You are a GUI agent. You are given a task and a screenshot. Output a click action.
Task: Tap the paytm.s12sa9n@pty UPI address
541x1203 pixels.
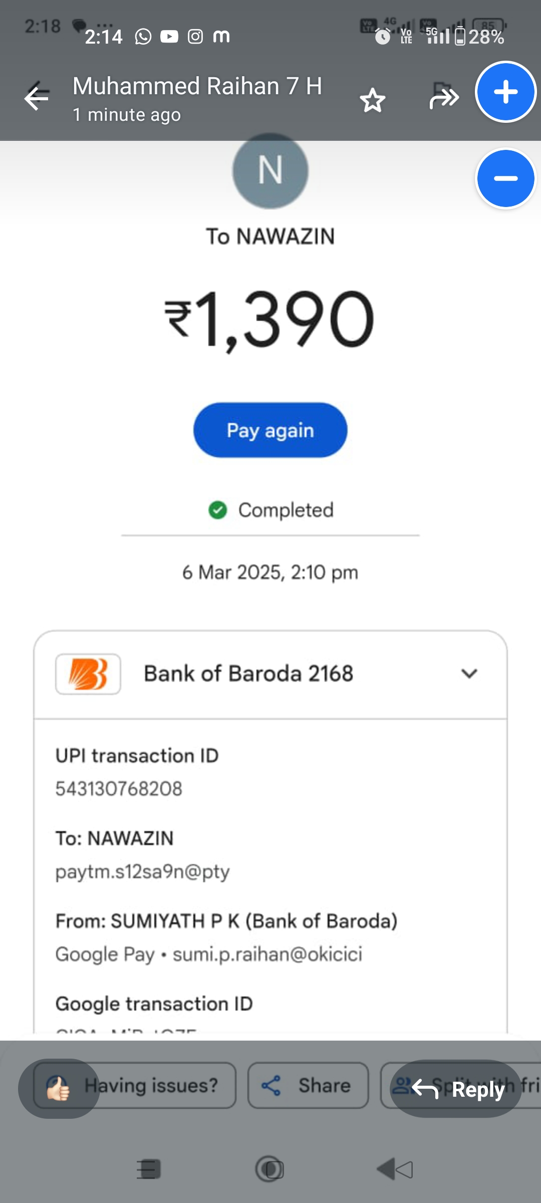(142, 872)
